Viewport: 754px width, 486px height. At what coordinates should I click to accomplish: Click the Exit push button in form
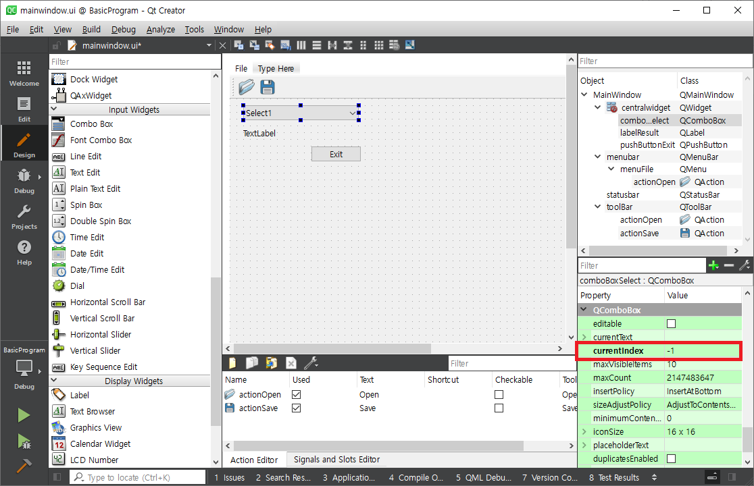[x=336, y=154]
